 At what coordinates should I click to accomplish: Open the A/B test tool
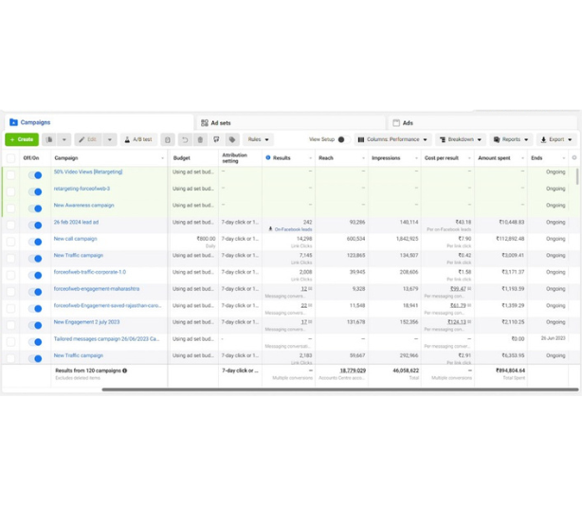pyautogui.click(x=138, y=139)
